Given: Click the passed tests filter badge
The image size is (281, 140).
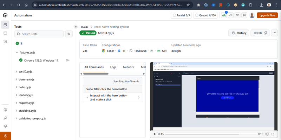Looking at the screenshot, I should [19, 43].
